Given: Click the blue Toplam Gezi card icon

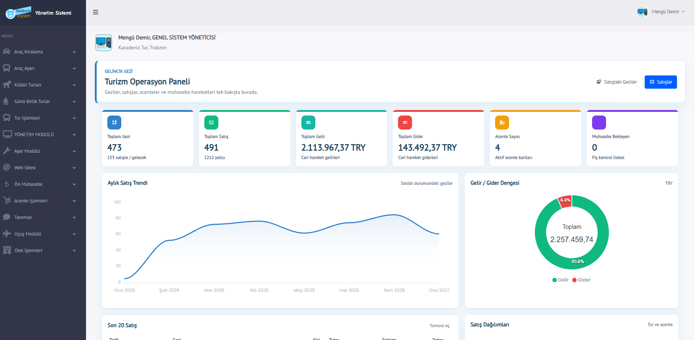Looking at the screenshot, I should click(114, 123).
